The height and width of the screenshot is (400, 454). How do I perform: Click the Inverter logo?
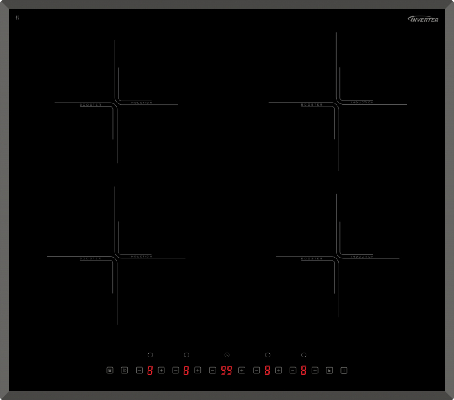pos(423,19)
